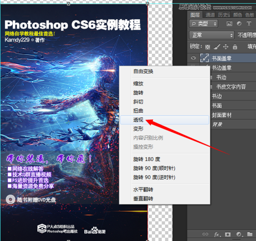Click magnifier icon in layer filter box
Image resolution: width=256 pixels, height=241 pixels.
[x=193, y=24]
